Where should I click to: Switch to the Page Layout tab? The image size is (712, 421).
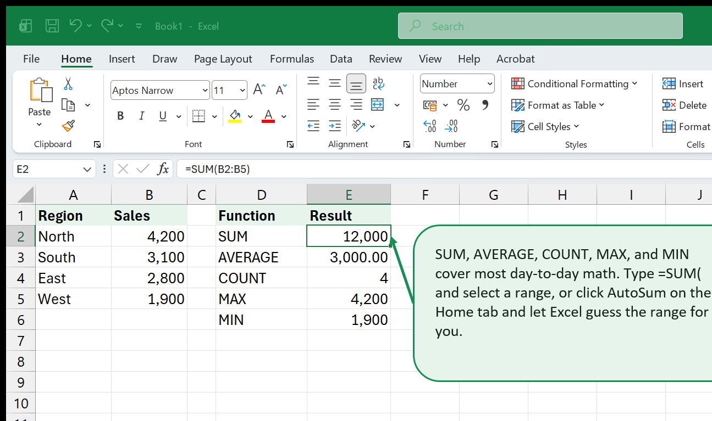click(x=223, y=59)
